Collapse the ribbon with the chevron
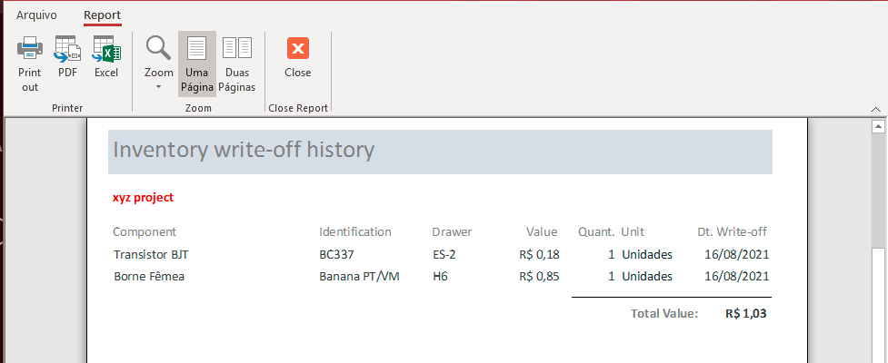The width and height of the screenshot is (888, 363). pos(876,109)
